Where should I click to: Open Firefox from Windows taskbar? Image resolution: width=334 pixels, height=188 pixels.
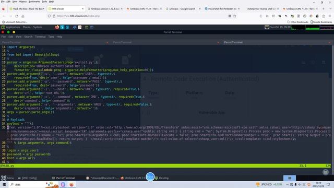pyautogui.click(x=71, y=184)
